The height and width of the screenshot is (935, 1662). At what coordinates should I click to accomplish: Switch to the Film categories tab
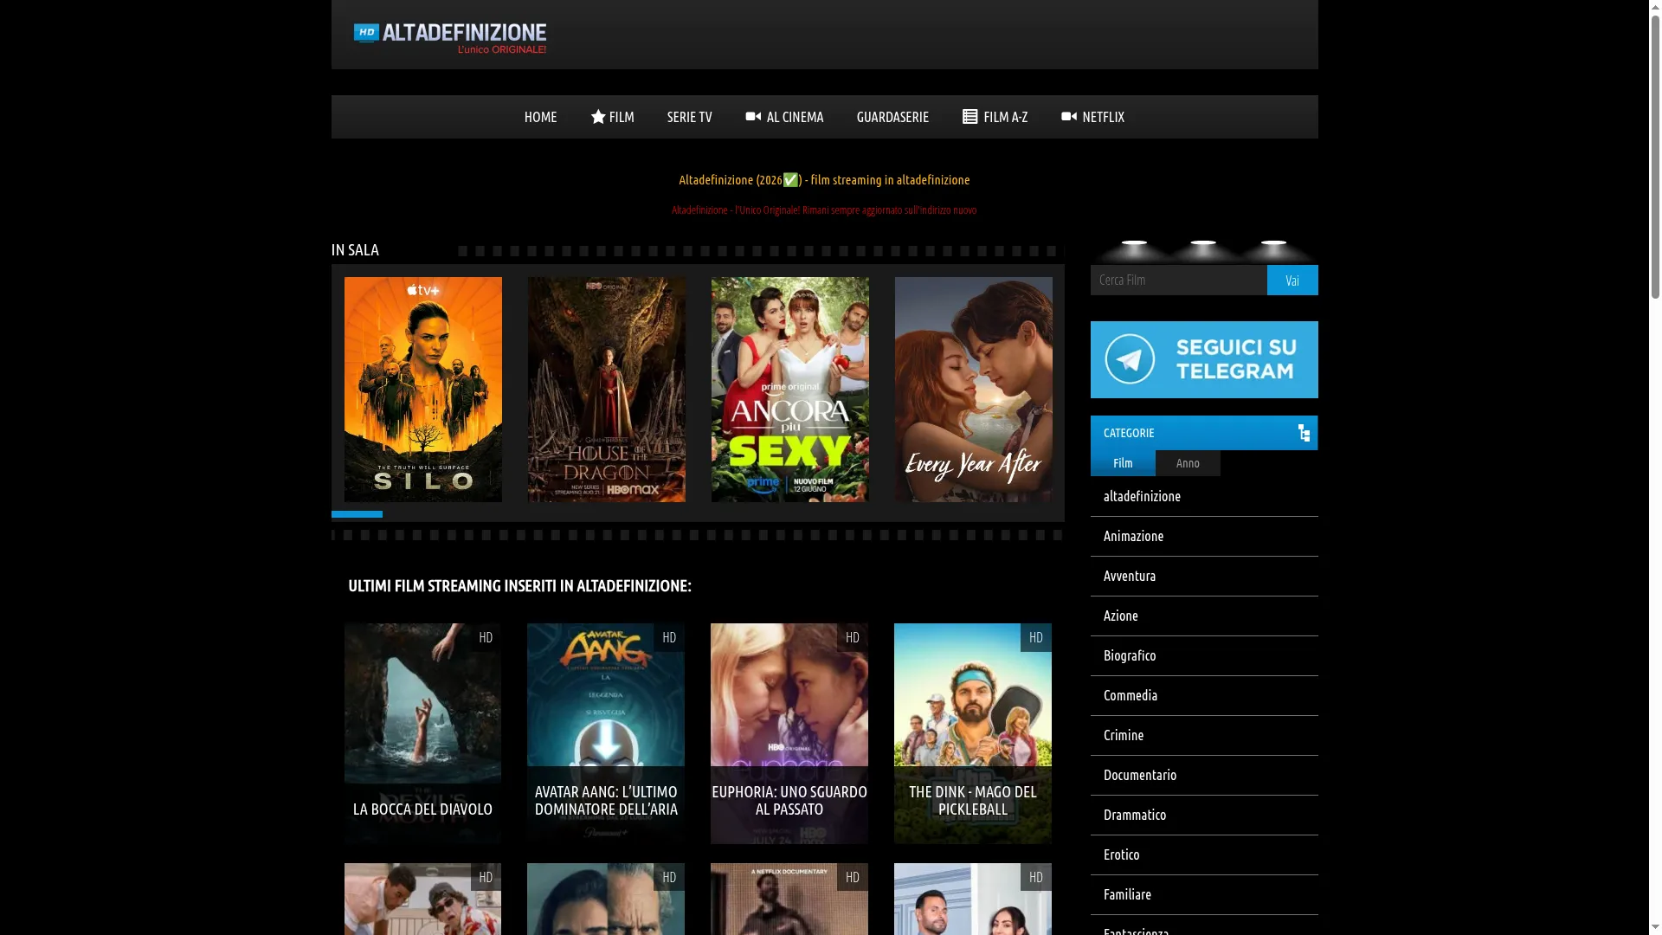[1123, 463]
